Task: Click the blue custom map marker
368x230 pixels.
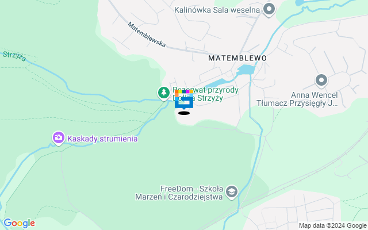Action: (184, 99)
